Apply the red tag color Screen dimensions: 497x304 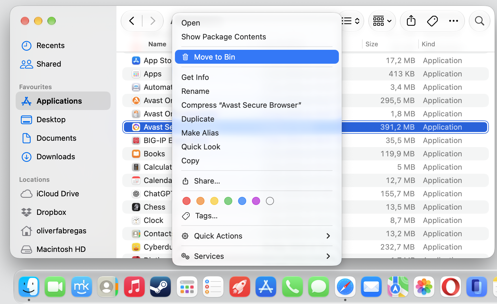point(187,201)
